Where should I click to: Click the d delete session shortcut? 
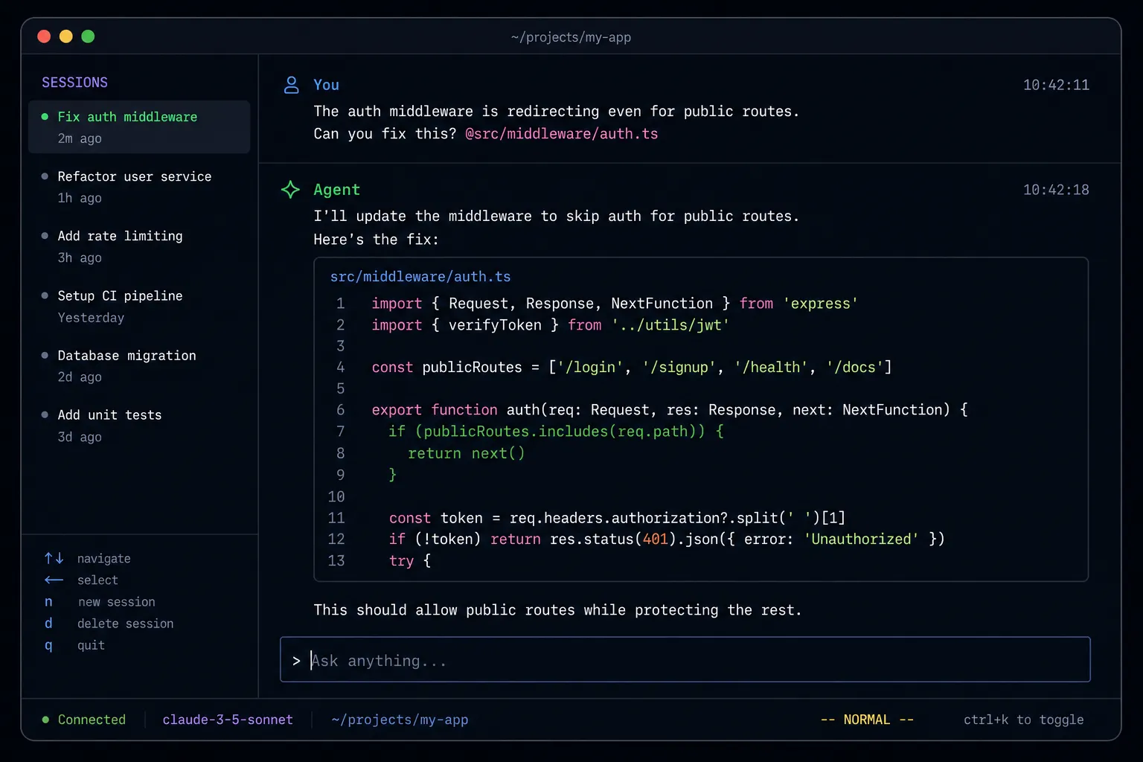point(109,624)
